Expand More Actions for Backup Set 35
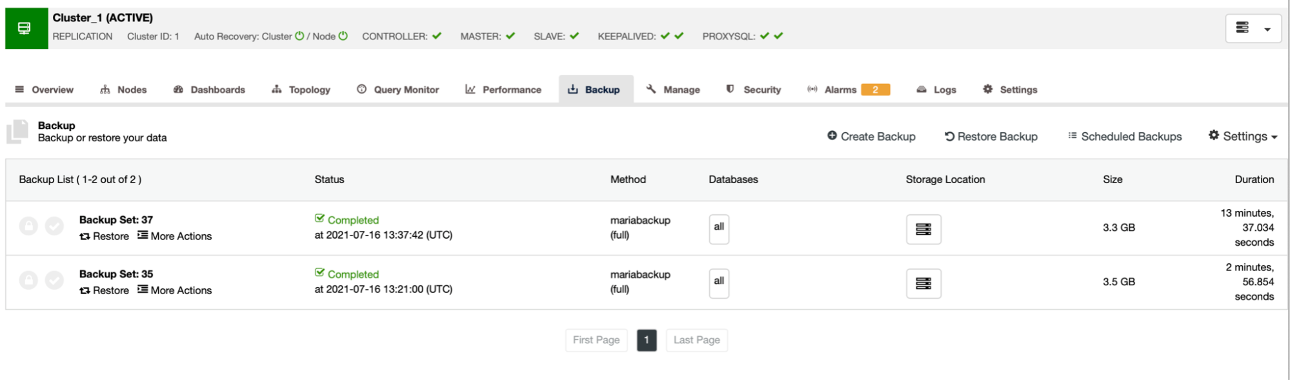Viewport: 1290px width, 380px height. (x=175, y=290)
